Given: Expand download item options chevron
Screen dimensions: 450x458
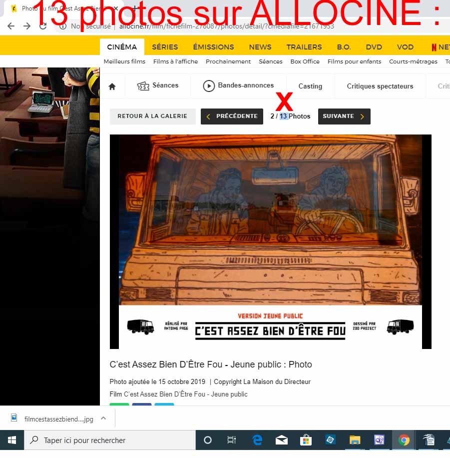Looking at the screenshot, I should click(x=103, y=418).
